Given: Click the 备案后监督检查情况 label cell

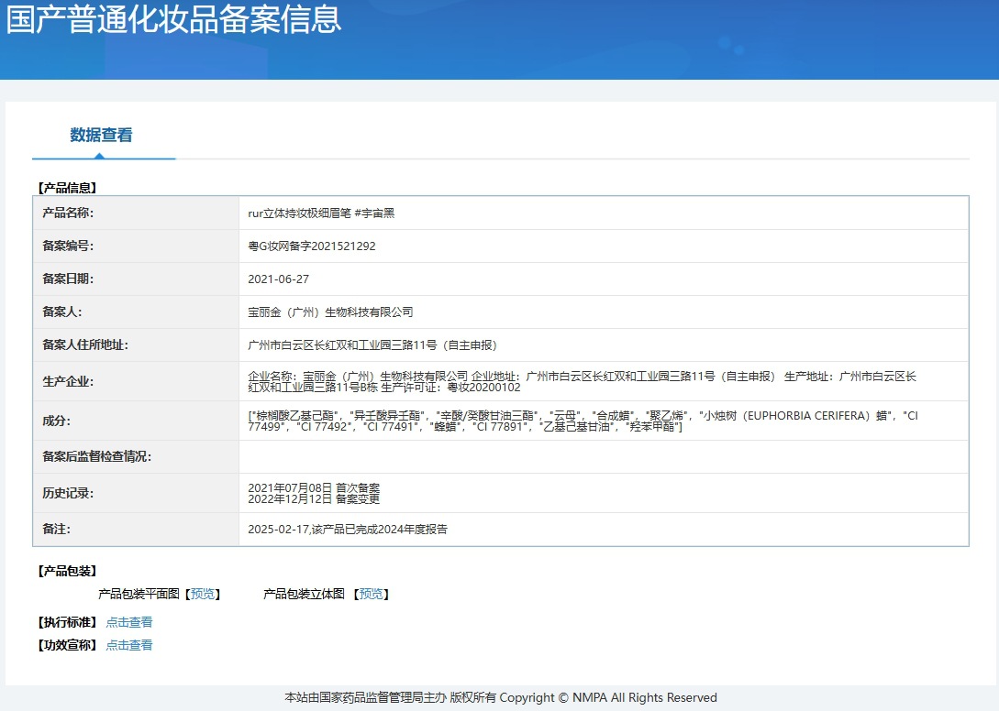Looking at the screenshot, I should (136, 457).
